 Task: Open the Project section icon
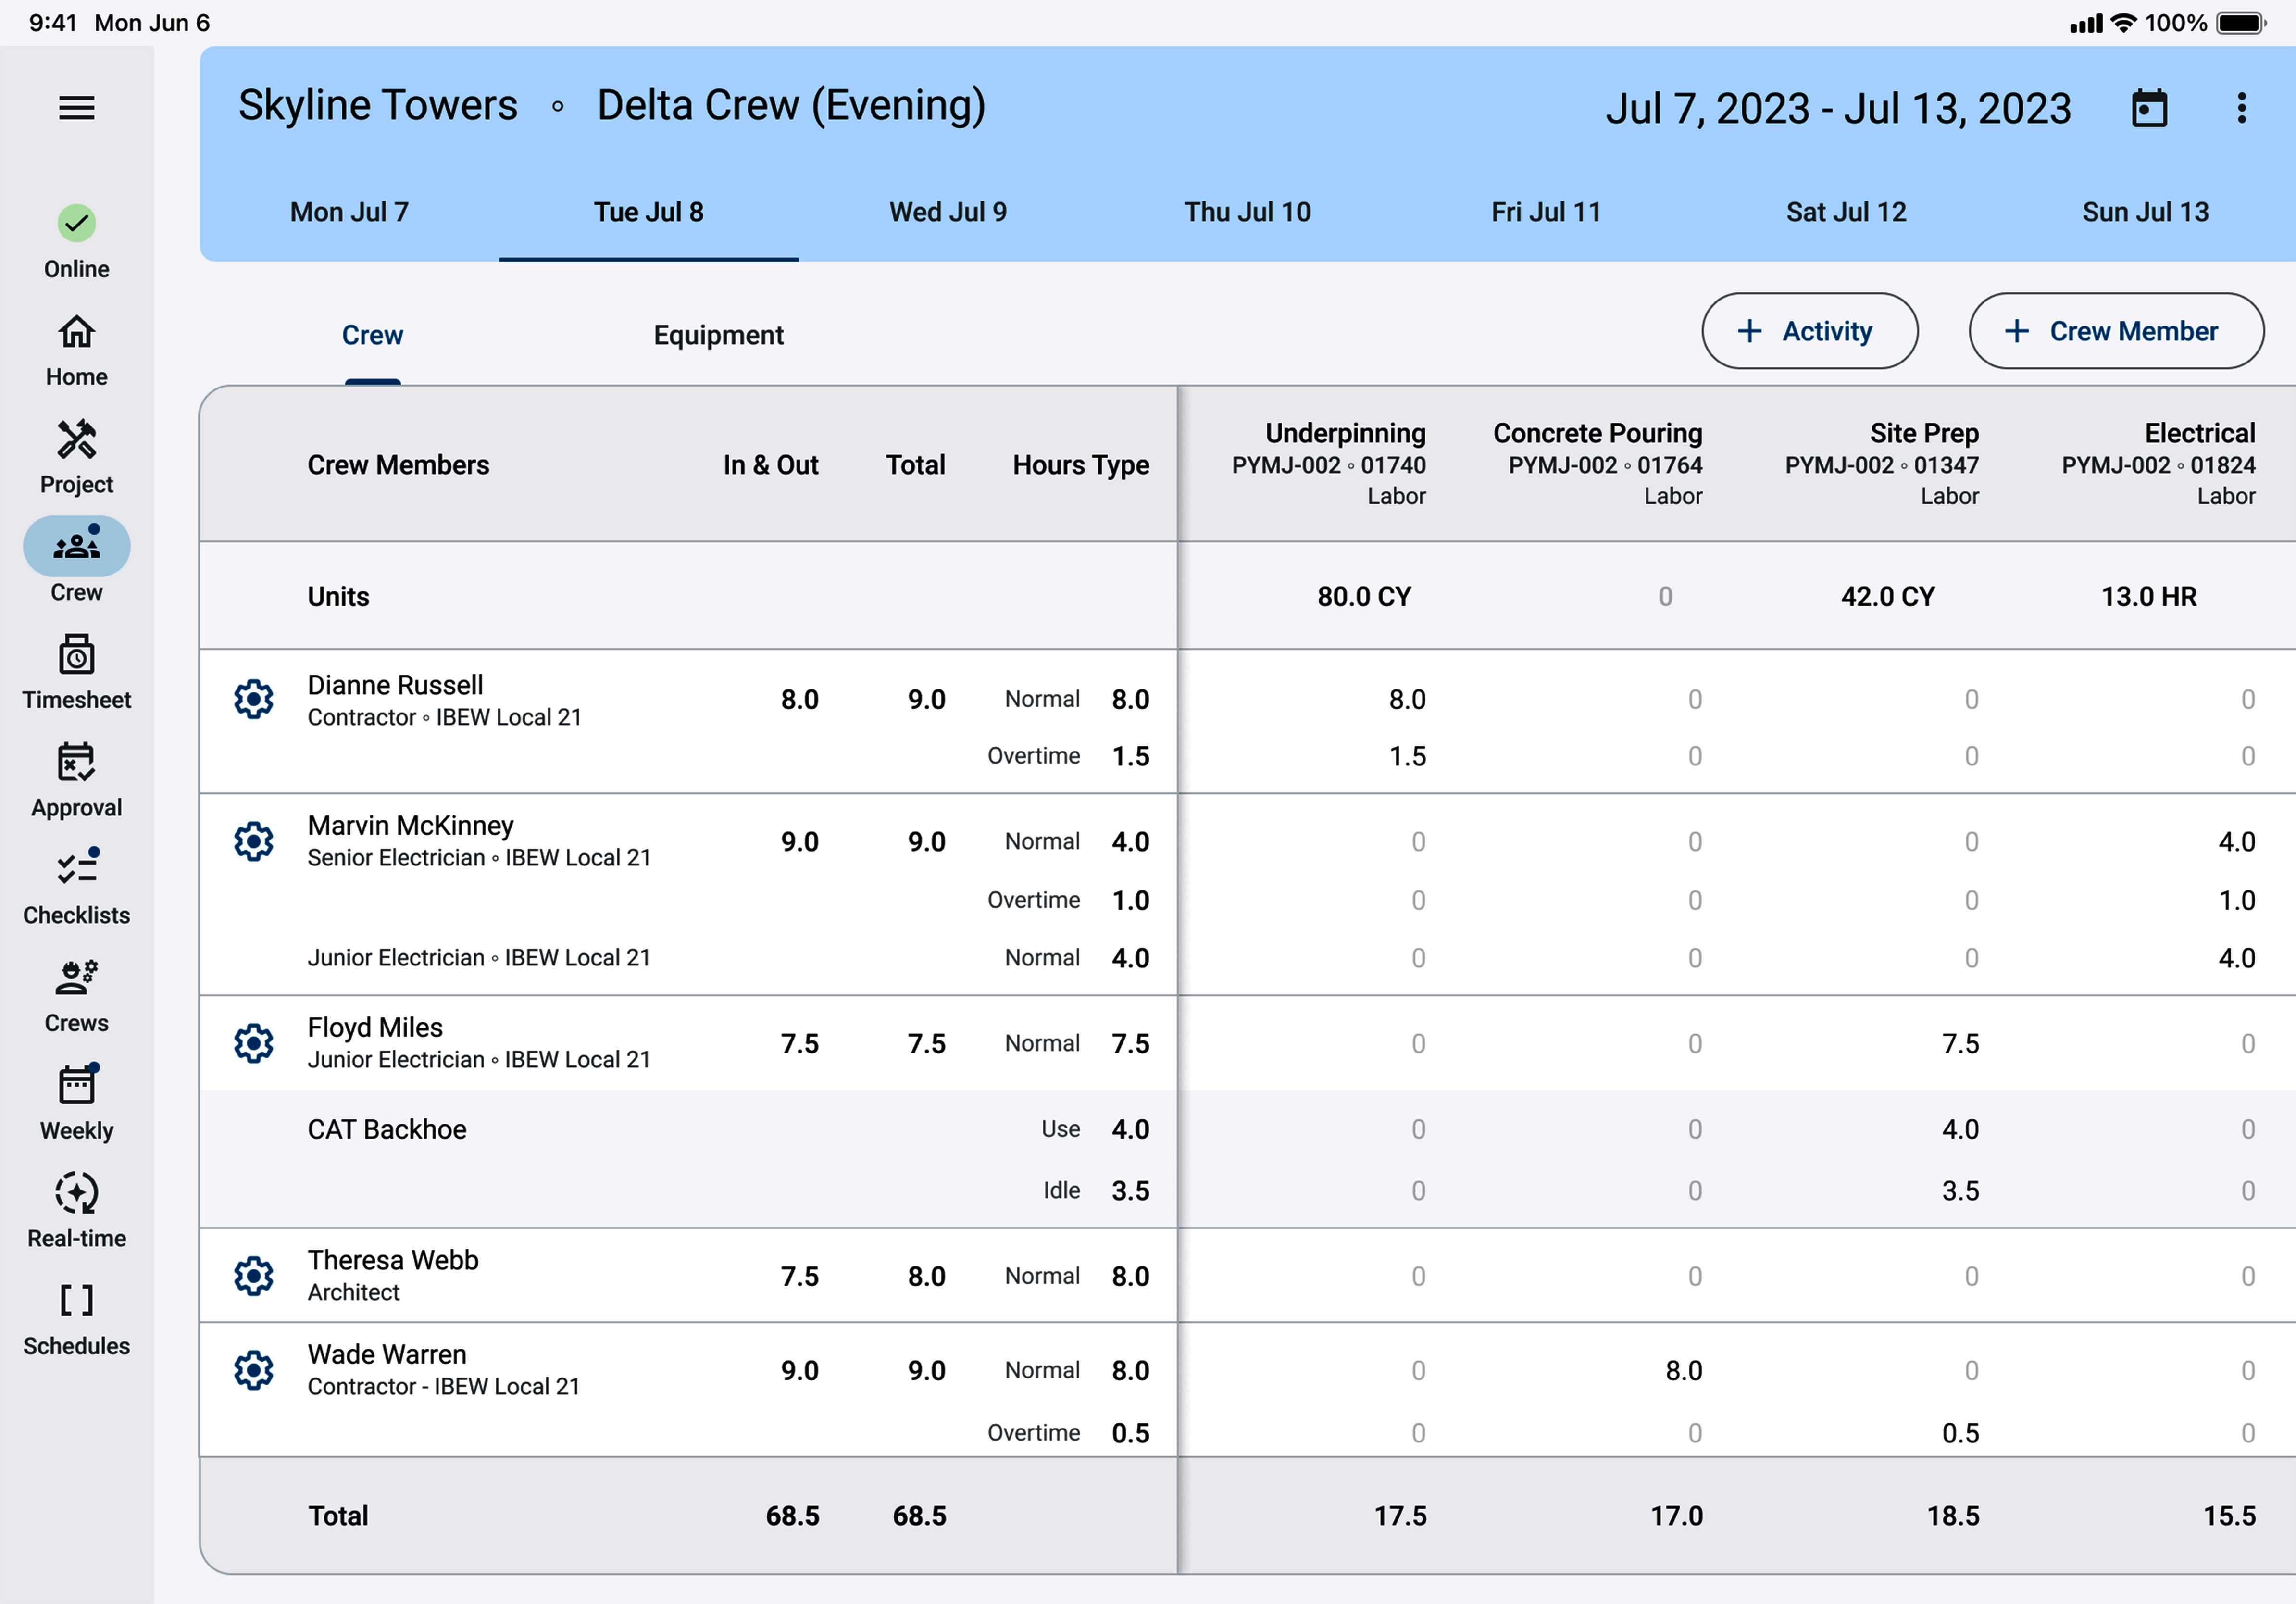point(76,457)
